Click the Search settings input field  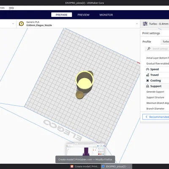[160, 49]
